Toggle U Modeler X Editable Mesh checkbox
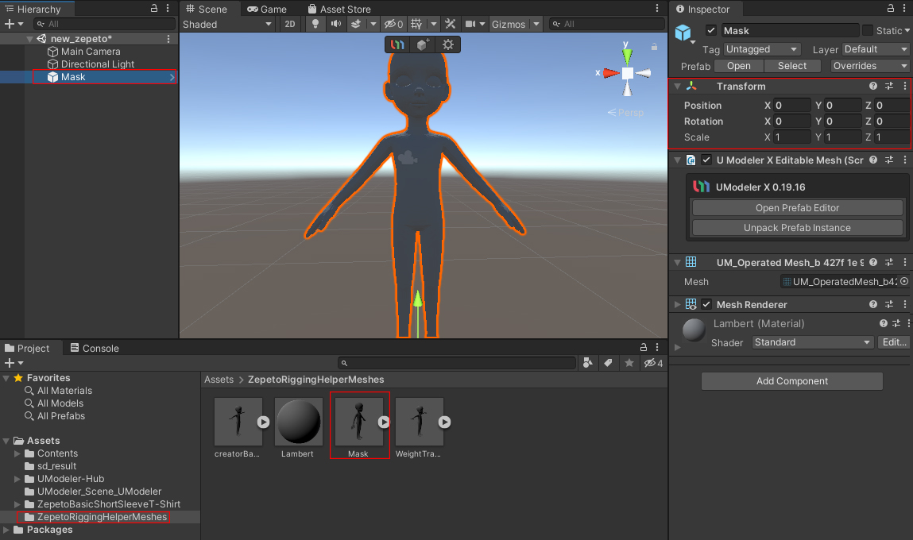Screen dimensions: 913x540 (706, 160)
